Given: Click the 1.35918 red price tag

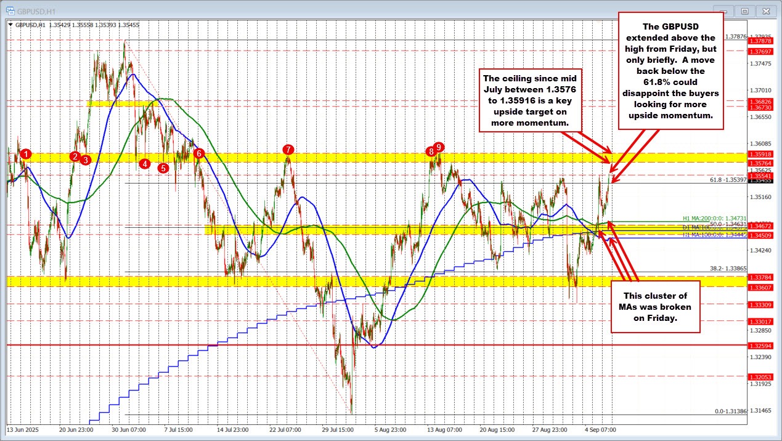Looking at the screenshot, I should tap(760, 153).
